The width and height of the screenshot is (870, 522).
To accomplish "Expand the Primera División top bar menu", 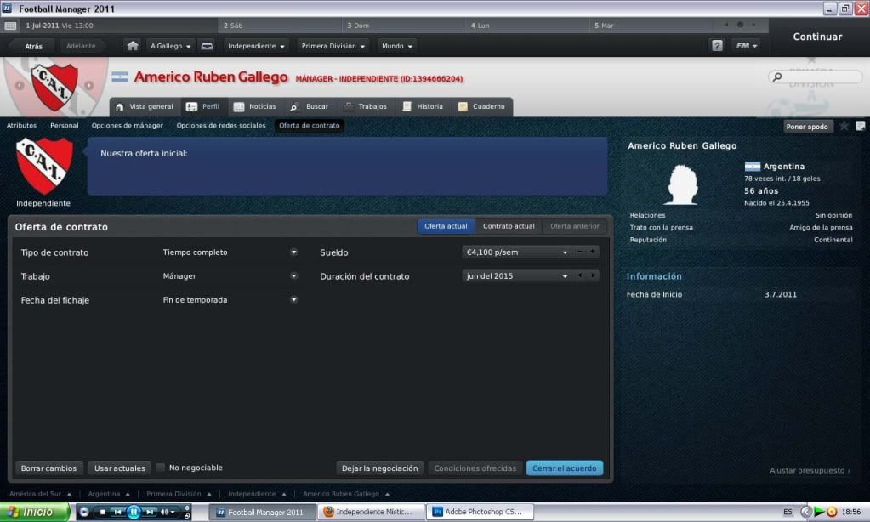I will 333,46.
